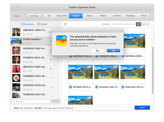Open the Music tab
The image size is (164, 122).
[x=90, y=16]
